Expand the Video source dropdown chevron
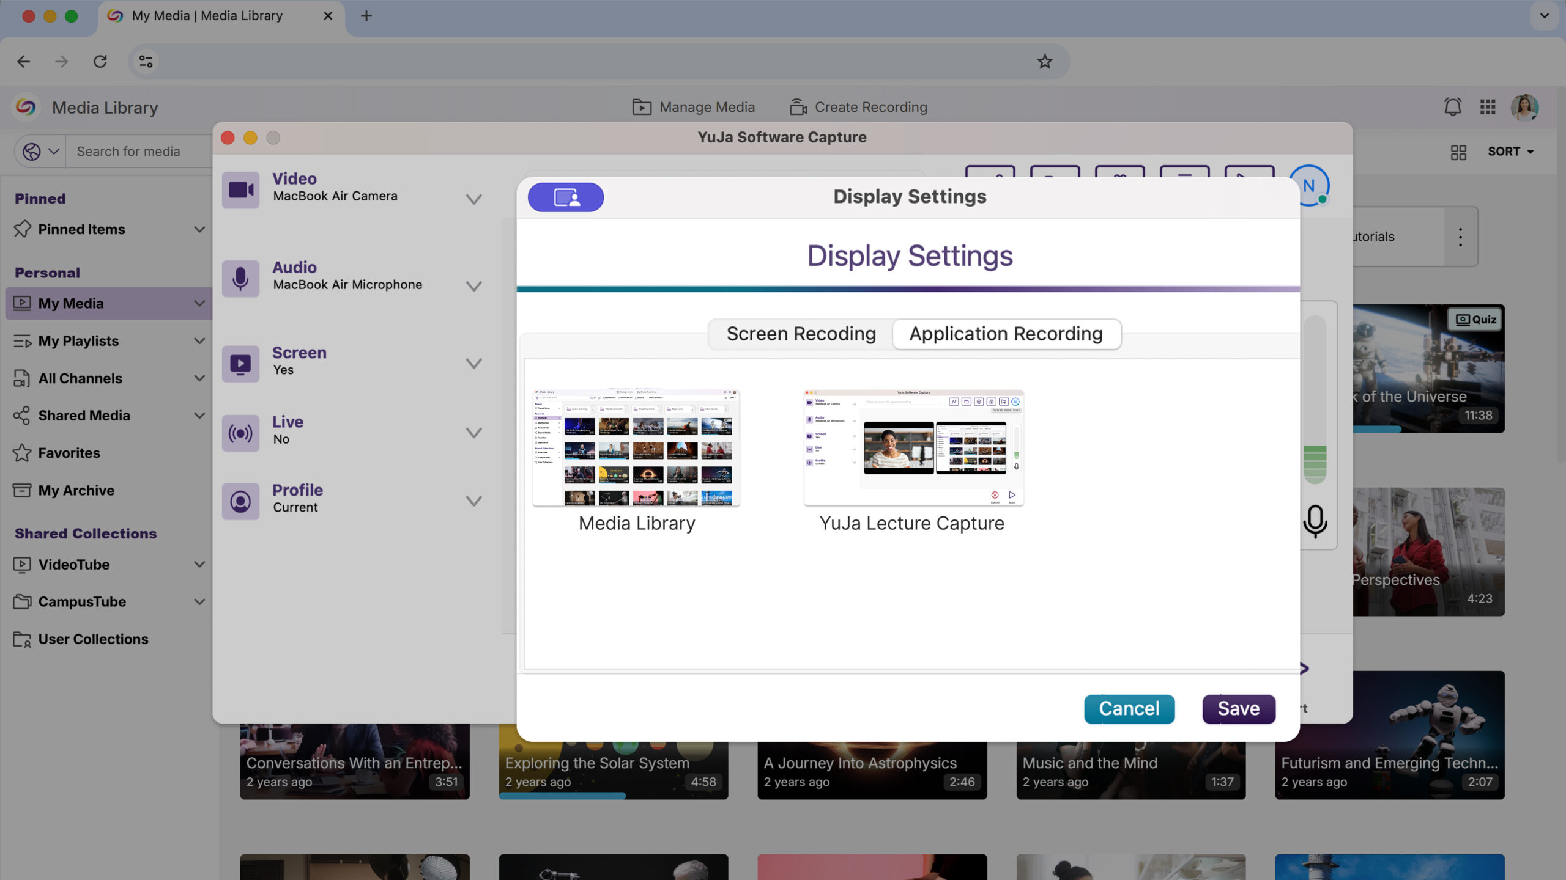Viewport: 1566px width, 880px height. click(473, 199)
